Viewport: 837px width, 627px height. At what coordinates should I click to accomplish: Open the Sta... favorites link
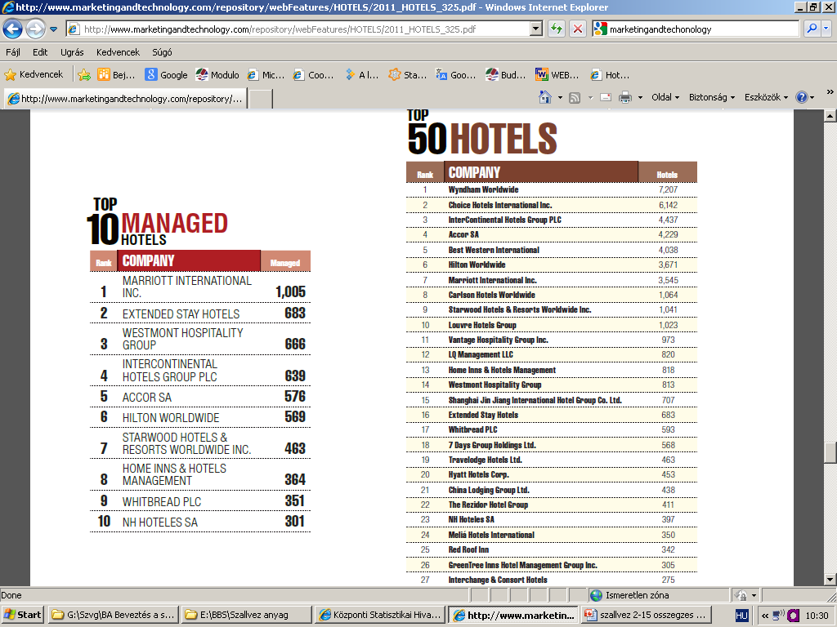tap(408, 74)
